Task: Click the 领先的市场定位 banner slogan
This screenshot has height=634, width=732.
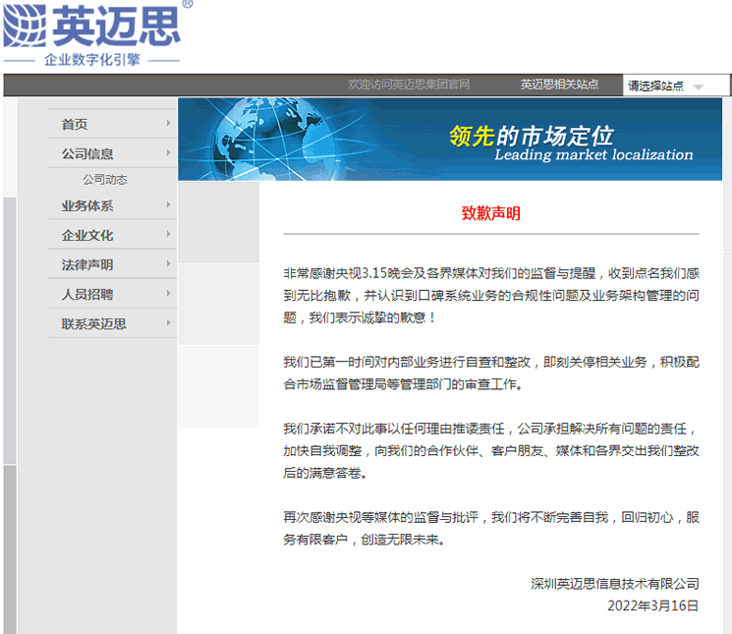Action: point(531,136)
